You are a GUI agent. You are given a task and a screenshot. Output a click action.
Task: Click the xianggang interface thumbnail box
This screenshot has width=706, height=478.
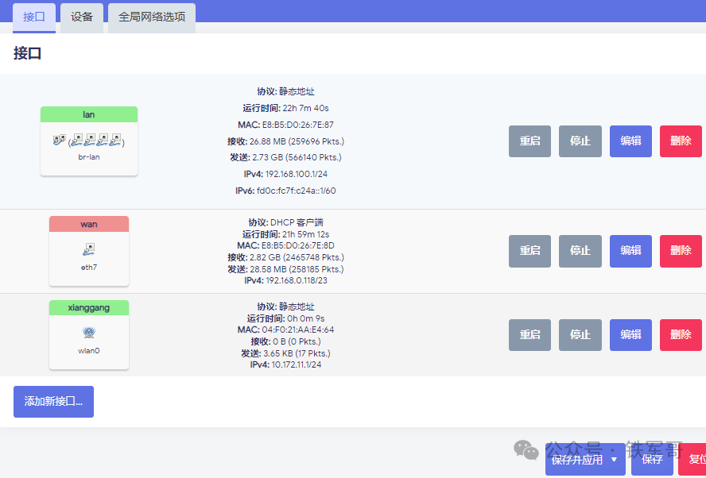click(x=88, y=334)
